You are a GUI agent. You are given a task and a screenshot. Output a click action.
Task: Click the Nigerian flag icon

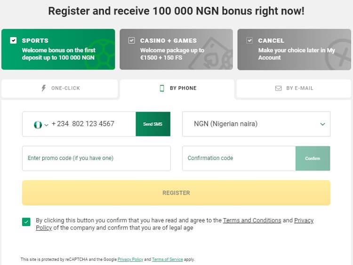tap(38, 125)
